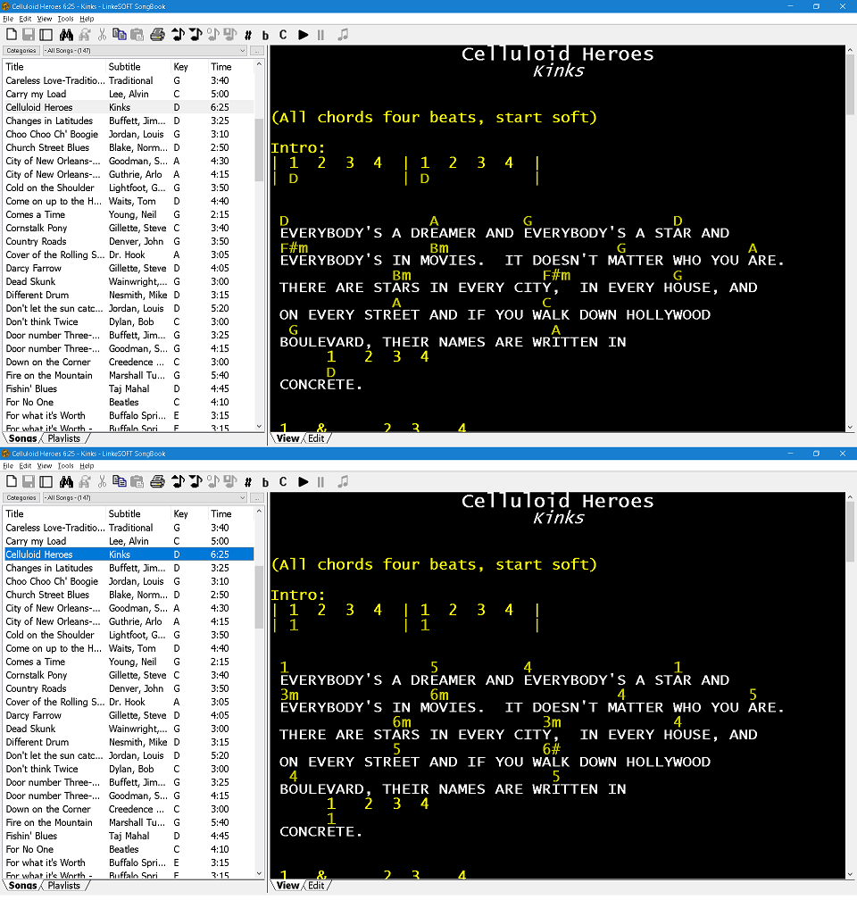
Task: Print the song from top window toolbar
Action: coord(157,35)
